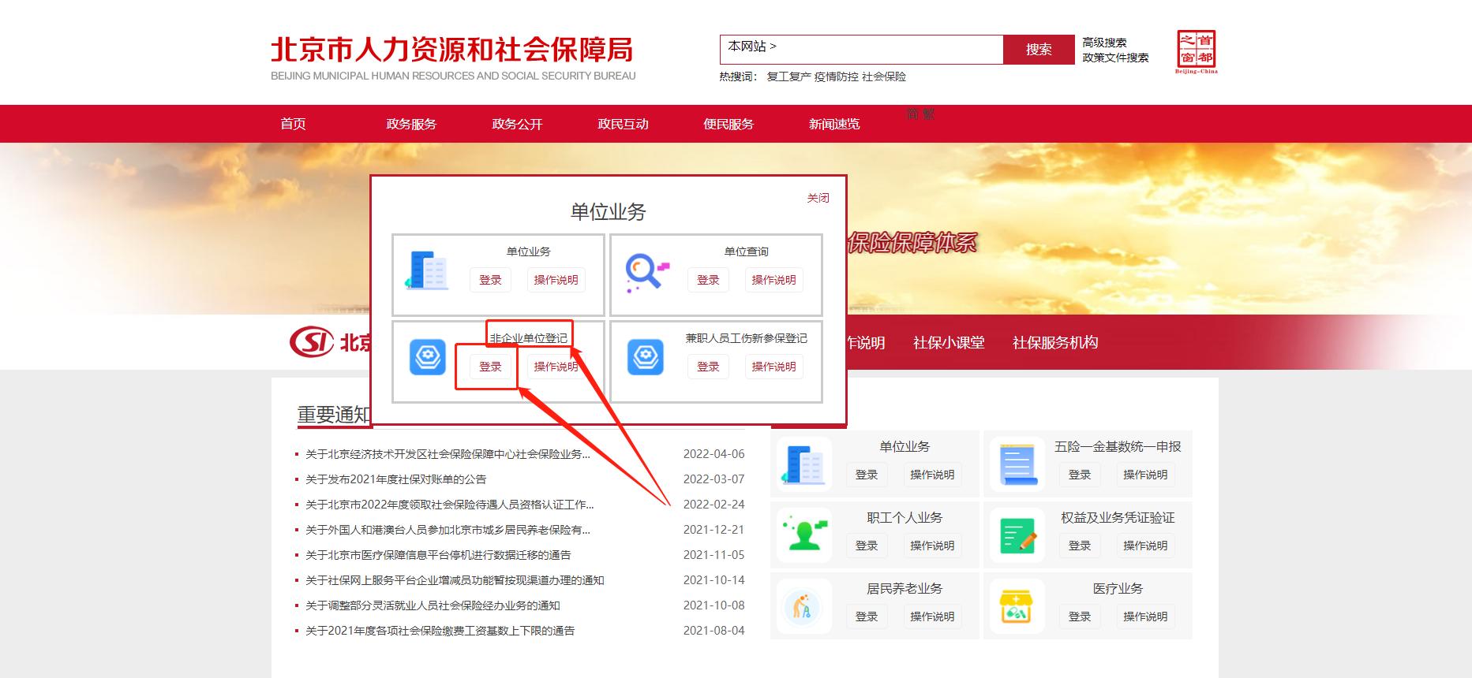Image resolution: width=1472 pixels, height=678 pixels.
Task: Open notice about 北京经济技术开发区社会保险保障中心
Action: [448, 454]
